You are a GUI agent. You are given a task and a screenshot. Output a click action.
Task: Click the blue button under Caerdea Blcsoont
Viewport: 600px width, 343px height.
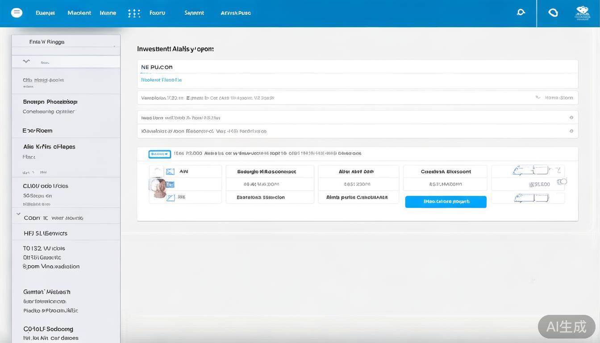point(446,202)
